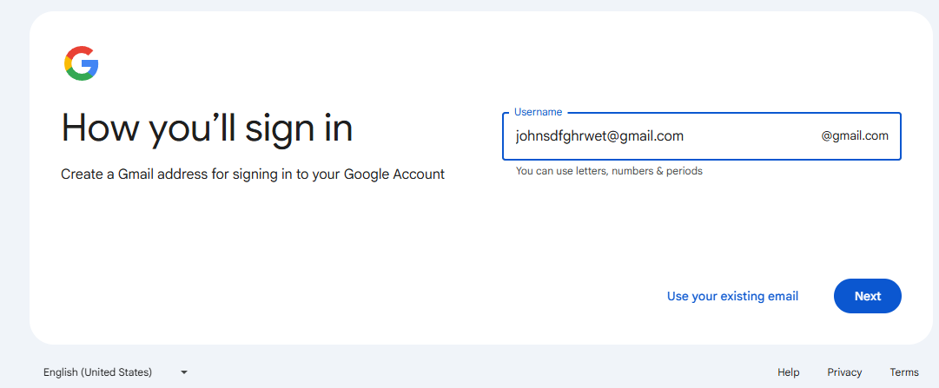This screenshot has width=939, height=388.
Task: Click the caret arrow beside the language selector
Action: 184,372
